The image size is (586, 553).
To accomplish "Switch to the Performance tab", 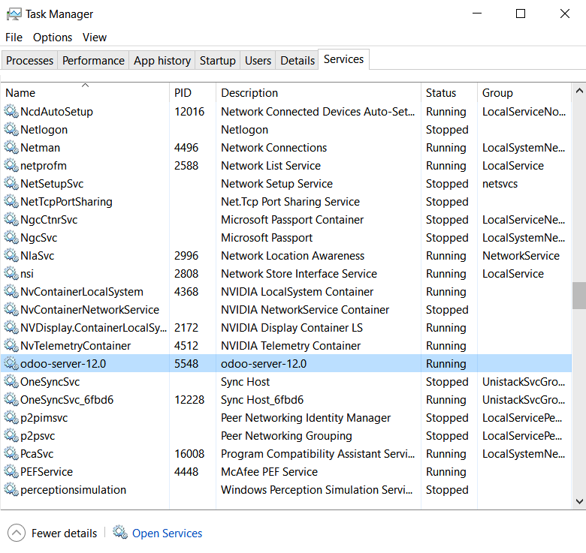I will click(93, 61).
